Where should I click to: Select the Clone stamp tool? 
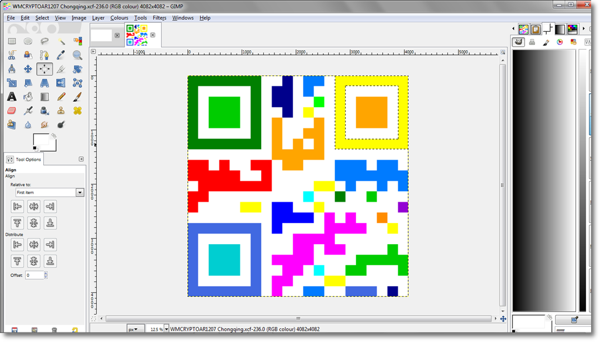61,111
